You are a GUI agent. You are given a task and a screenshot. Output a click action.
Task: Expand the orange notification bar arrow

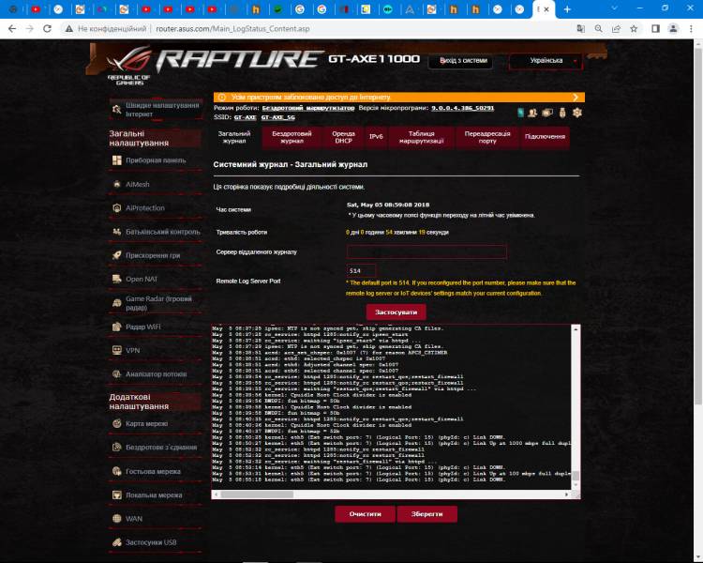[576, 97]
